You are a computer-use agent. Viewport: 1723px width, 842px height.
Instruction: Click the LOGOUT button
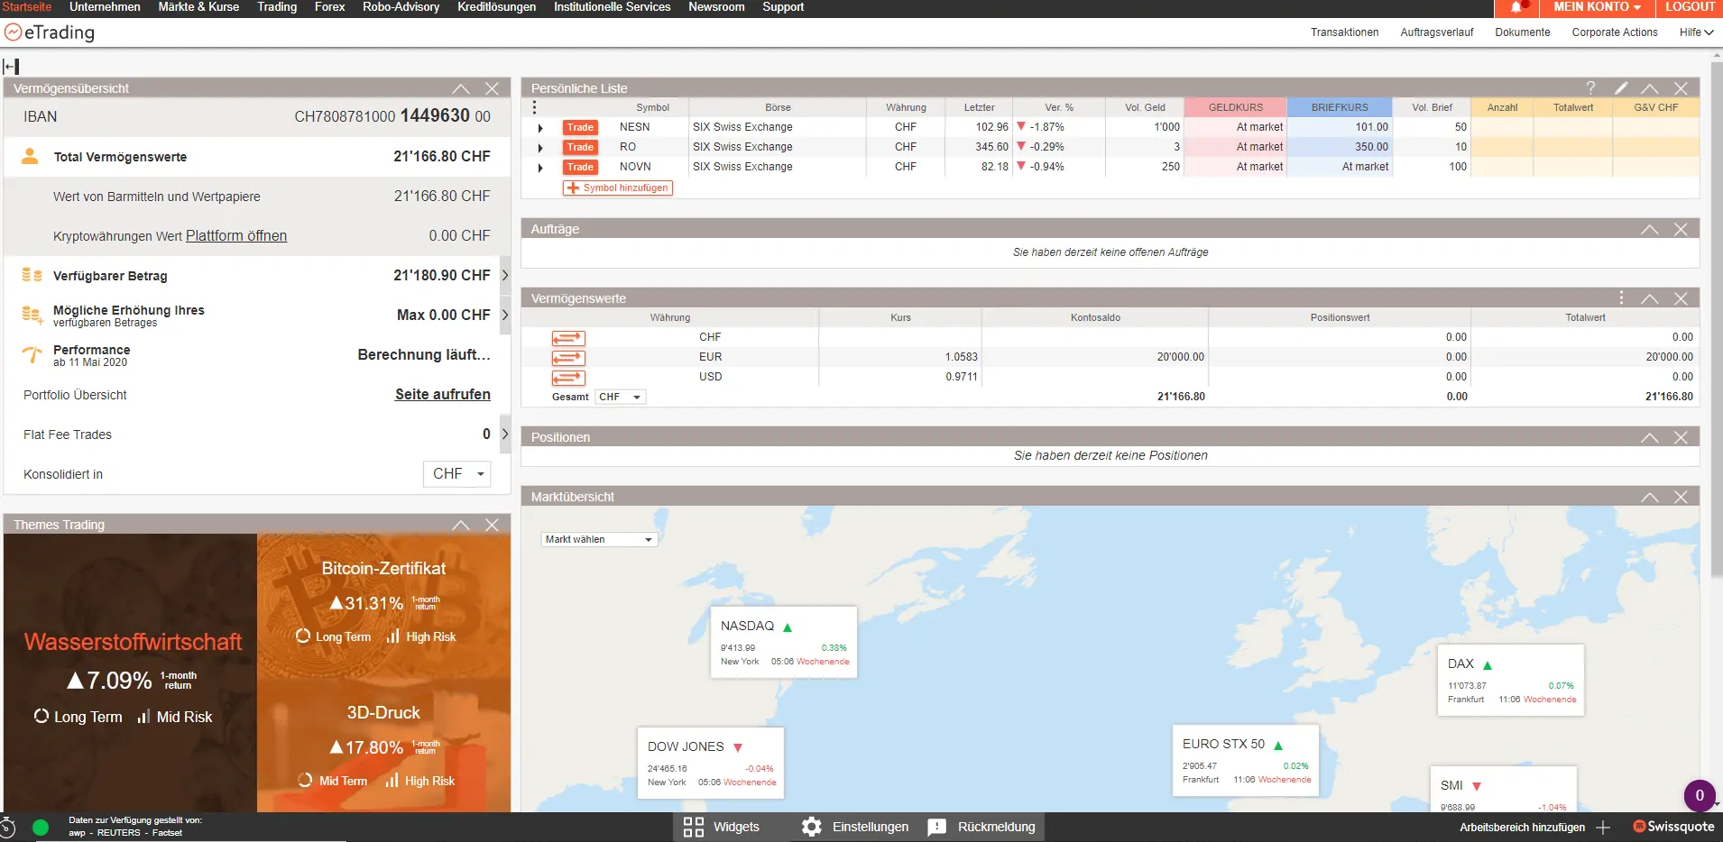[x=1690, y=7]
